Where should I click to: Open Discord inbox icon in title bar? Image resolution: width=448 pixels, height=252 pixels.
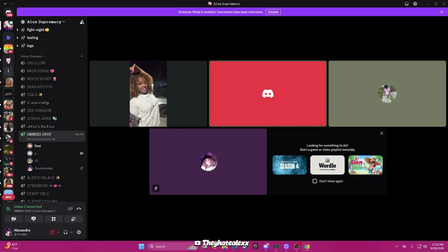click(x=407, y=4)
